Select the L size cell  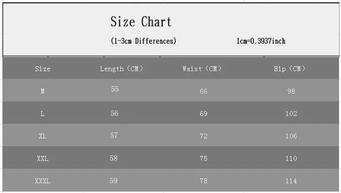[x=42, y=114]
